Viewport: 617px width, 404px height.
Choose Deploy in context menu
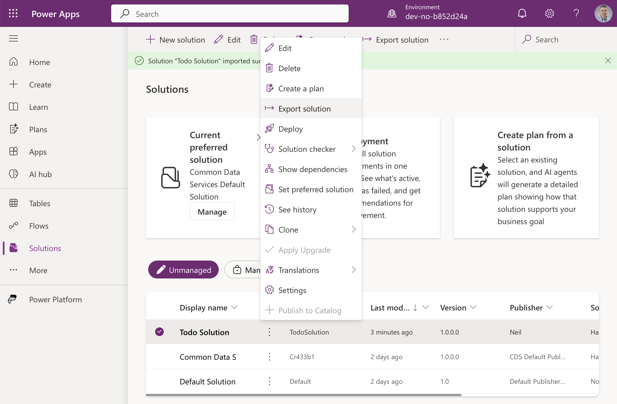point(311,129)
